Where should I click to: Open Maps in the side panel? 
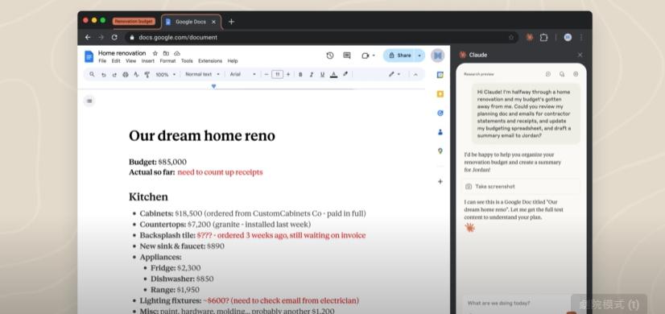coord(440,151)
